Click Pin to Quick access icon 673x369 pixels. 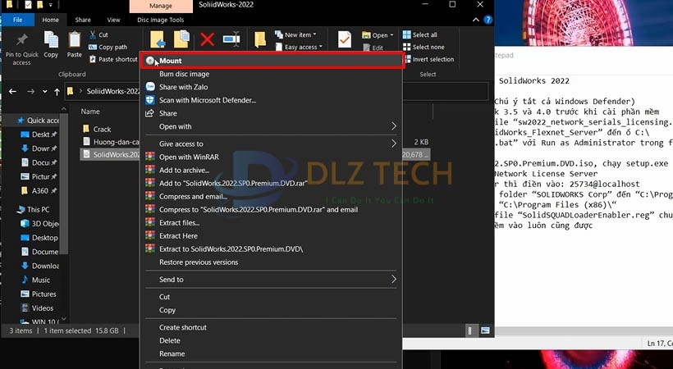point(21,41)
